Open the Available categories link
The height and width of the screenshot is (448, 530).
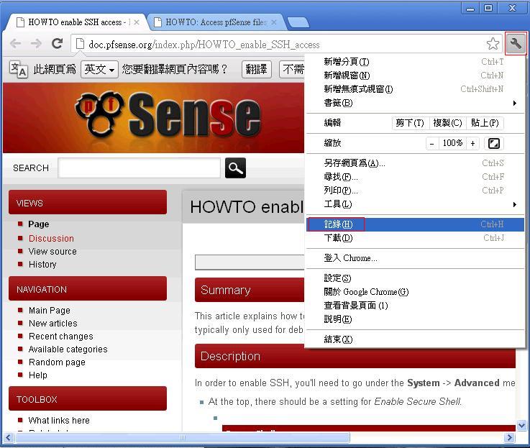point(68,349)
